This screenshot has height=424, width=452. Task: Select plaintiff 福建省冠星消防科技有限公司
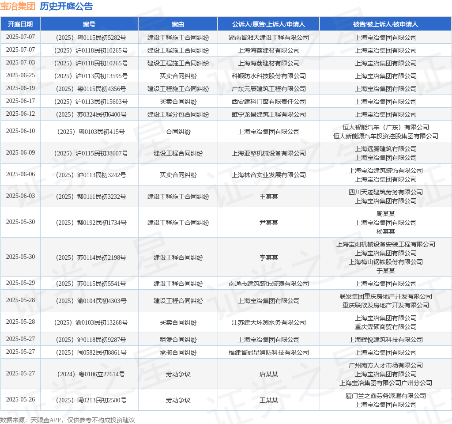[x=269, y=353]
